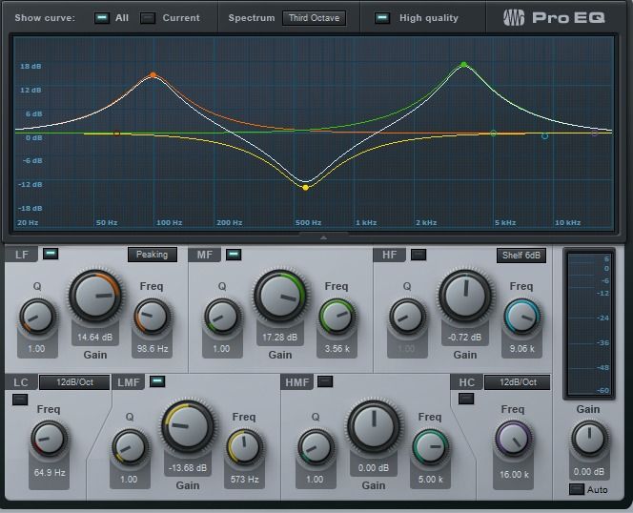
Task: Click the LMF frequency value 573 Hz
Action: coord(244,479)
